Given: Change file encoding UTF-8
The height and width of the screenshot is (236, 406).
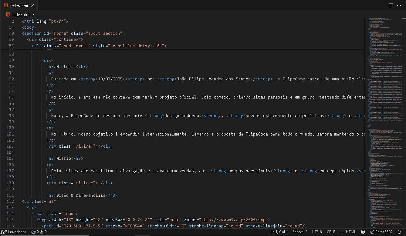Looking at the screenshot, I should click(x=317, y=232).
